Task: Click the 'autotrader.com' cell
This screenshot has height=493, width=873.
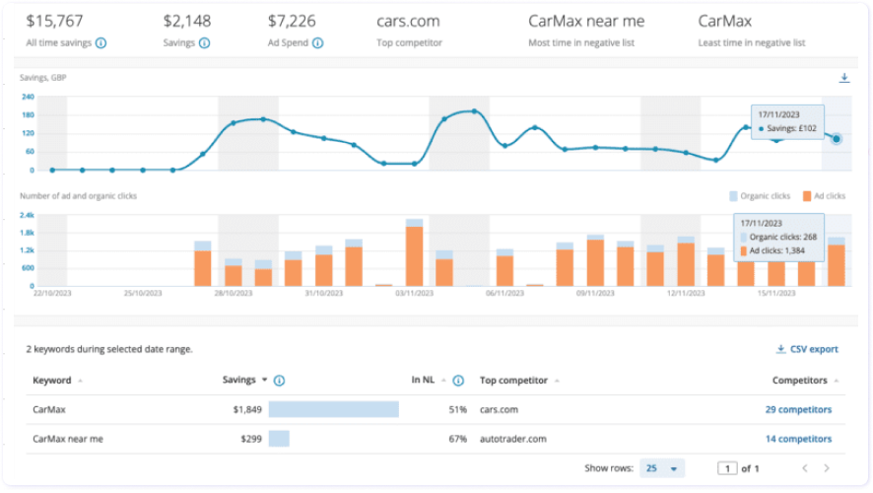Action: click(512, 439)
